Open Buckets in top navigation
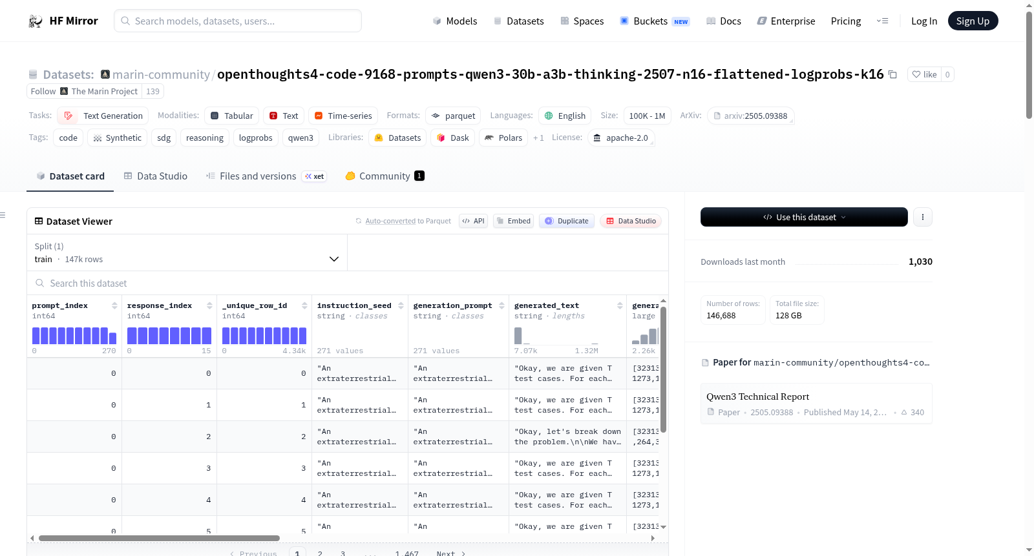The height and width of the screenshot is (556, 1034). click(655, 21)
